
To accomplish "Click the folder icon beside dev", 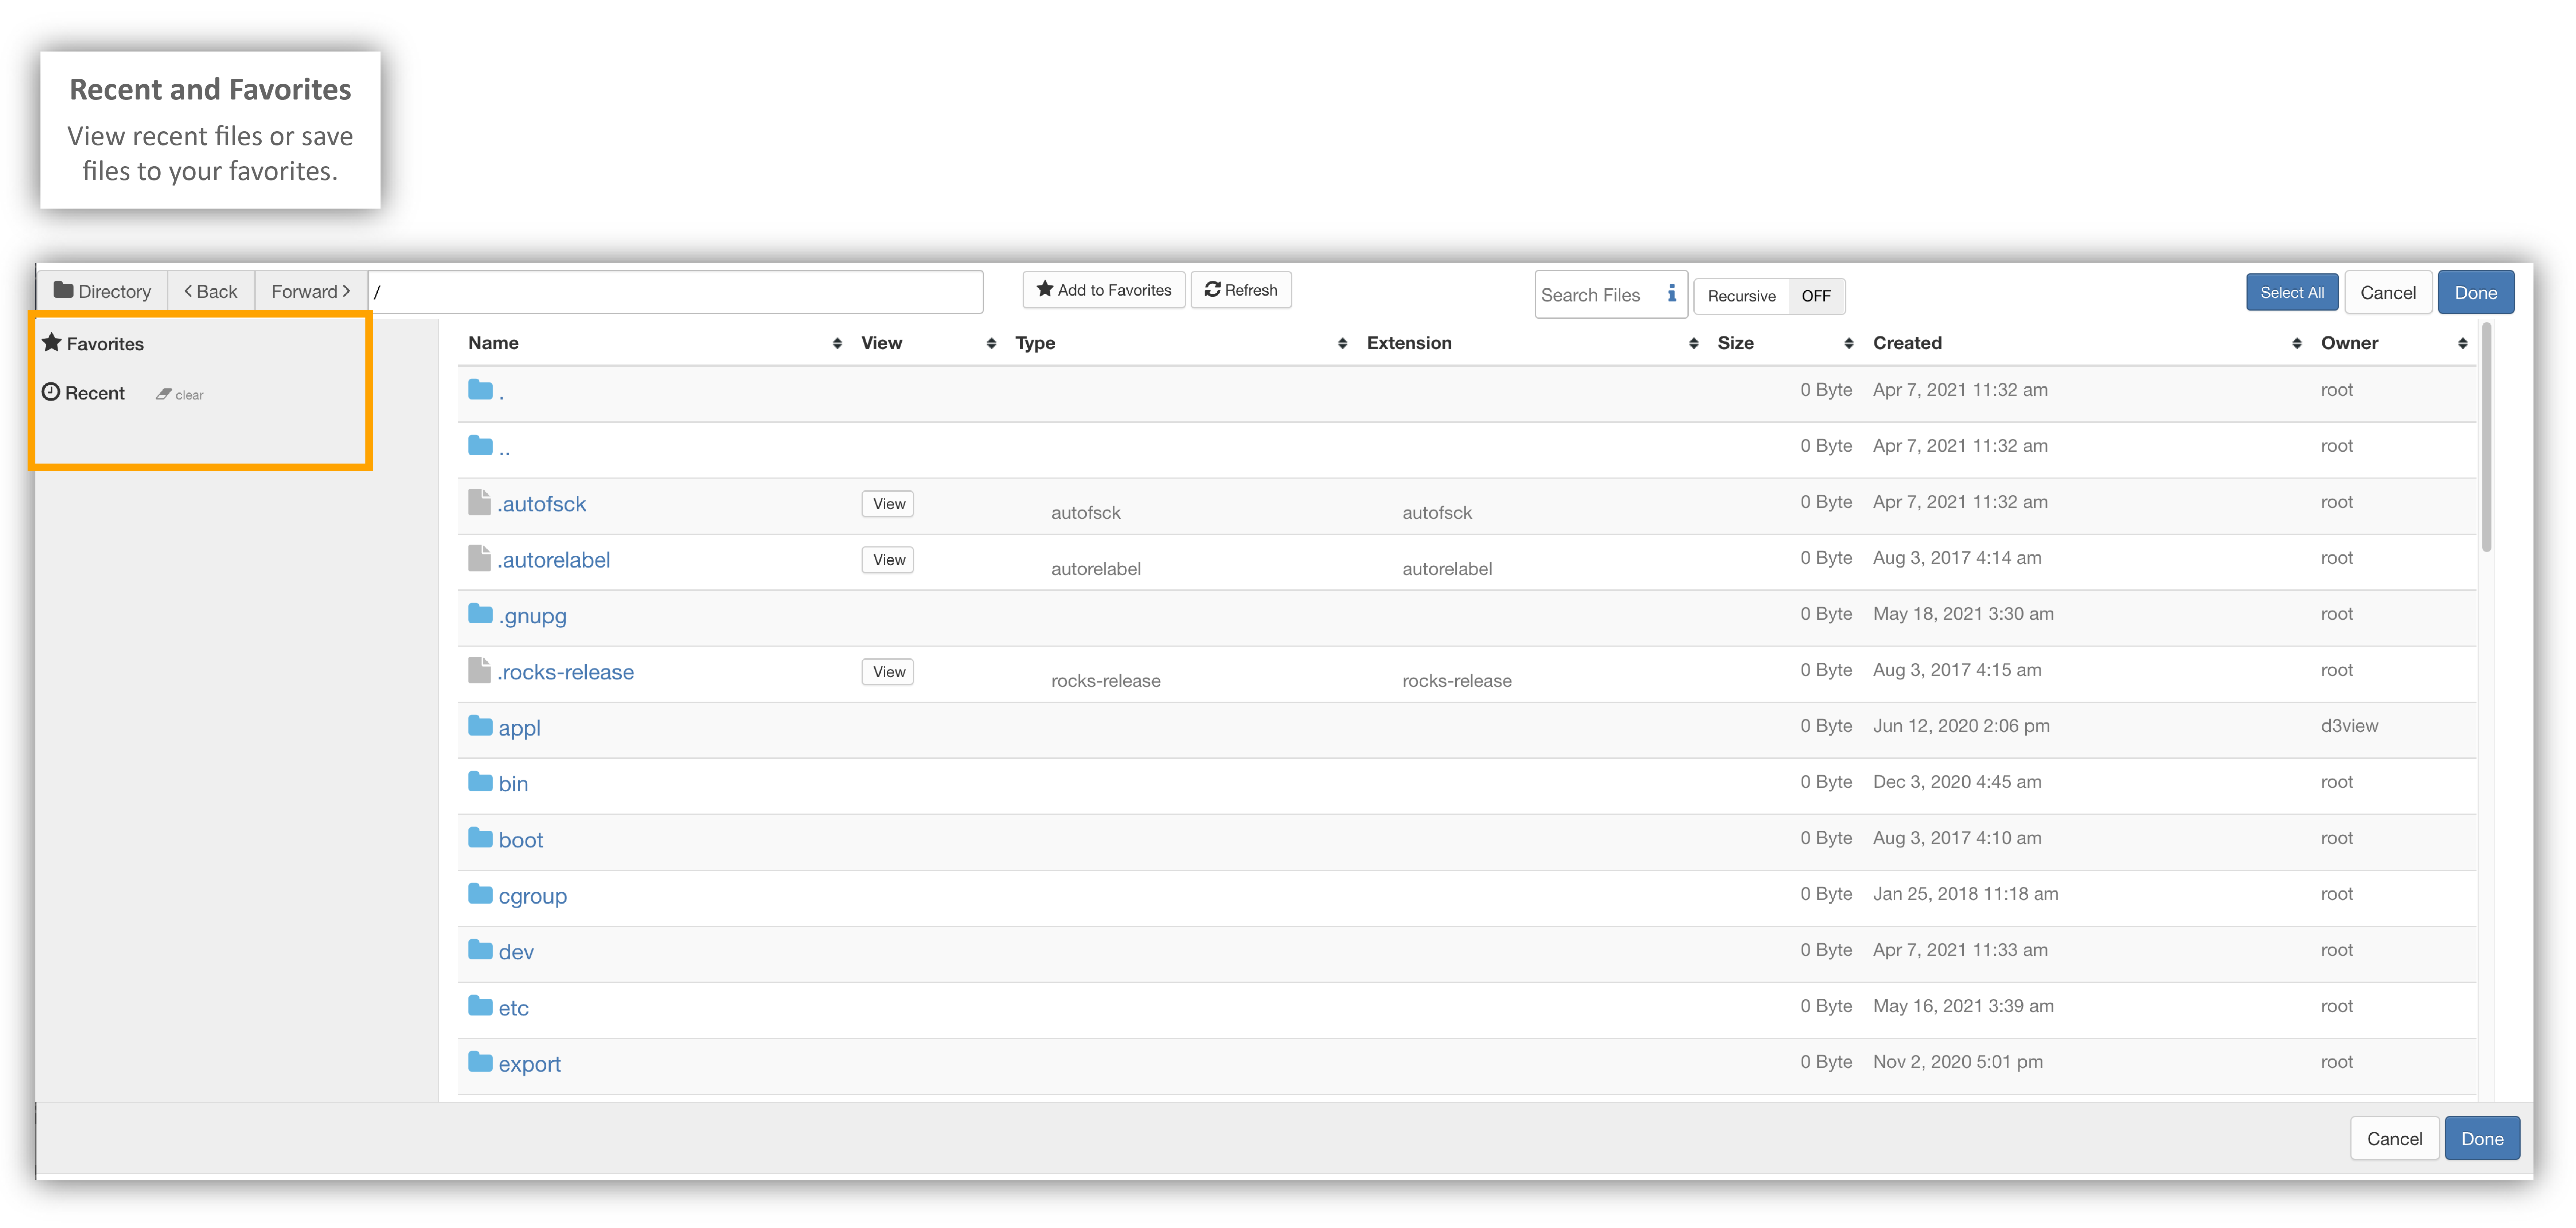I will [480, 949].
